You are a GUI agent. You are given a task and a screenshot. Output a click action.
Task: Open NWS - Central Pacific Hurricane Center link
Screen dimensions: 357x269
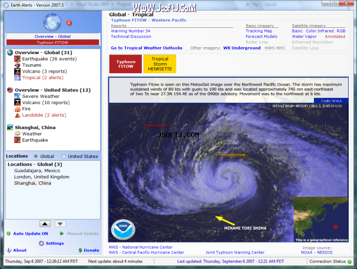click(x=147, y=252)
